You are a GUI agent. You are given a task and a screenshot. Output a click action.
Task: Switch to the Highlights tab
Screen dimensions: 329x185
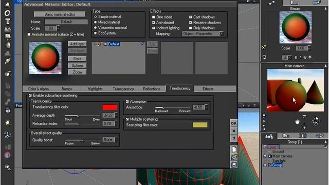click(x=95, y=89)
